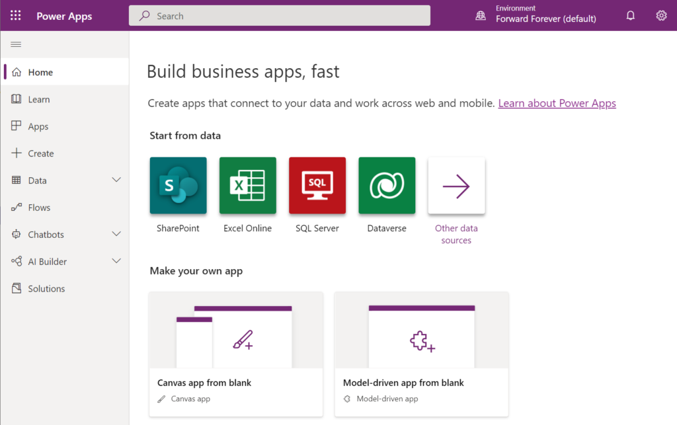Click the SharePoint data source tile

(178, 186)
